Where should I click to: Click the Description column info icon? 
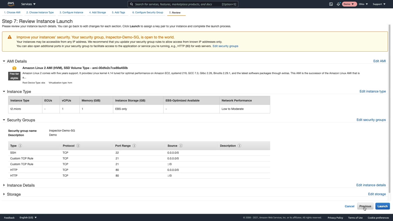(x=239, y=146)
